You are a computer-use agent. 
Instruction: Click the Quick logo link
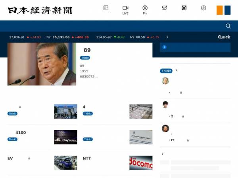224,37
